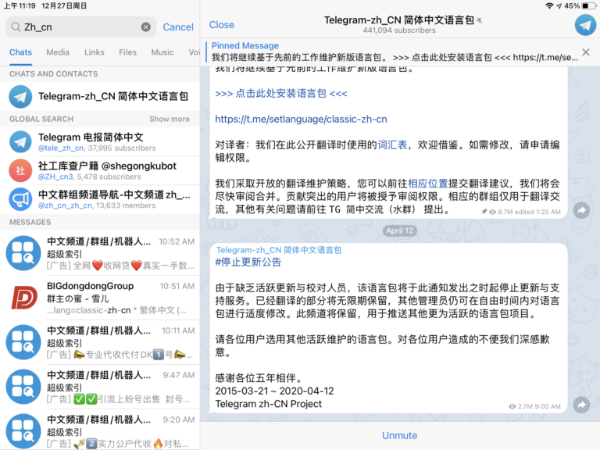
Task: Tap sender name above 停止更新公告 post
Action: [x=279, y=250]
